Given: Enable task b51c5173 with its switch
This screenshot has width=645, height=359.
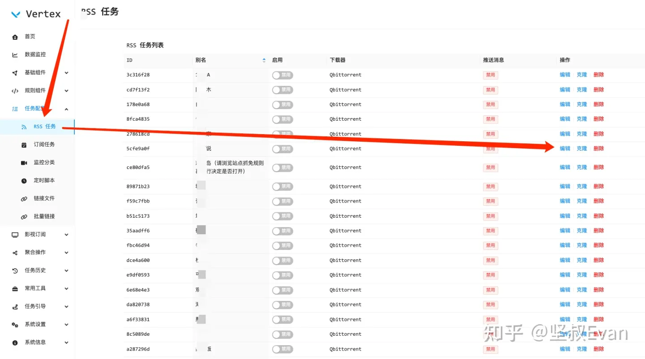Looking at the screenshot, I should (283, 216).
